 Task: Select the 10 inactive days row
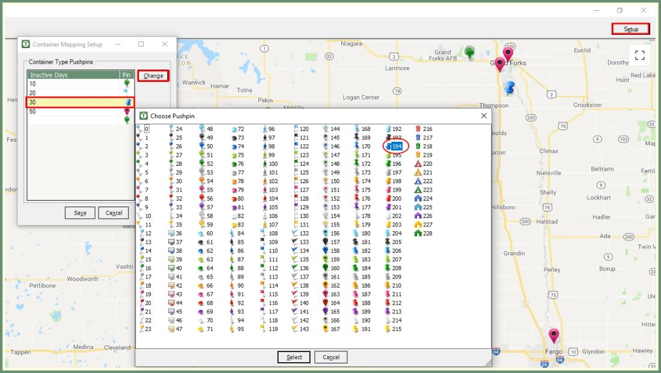pyautogui.click(x=81, y=84)
